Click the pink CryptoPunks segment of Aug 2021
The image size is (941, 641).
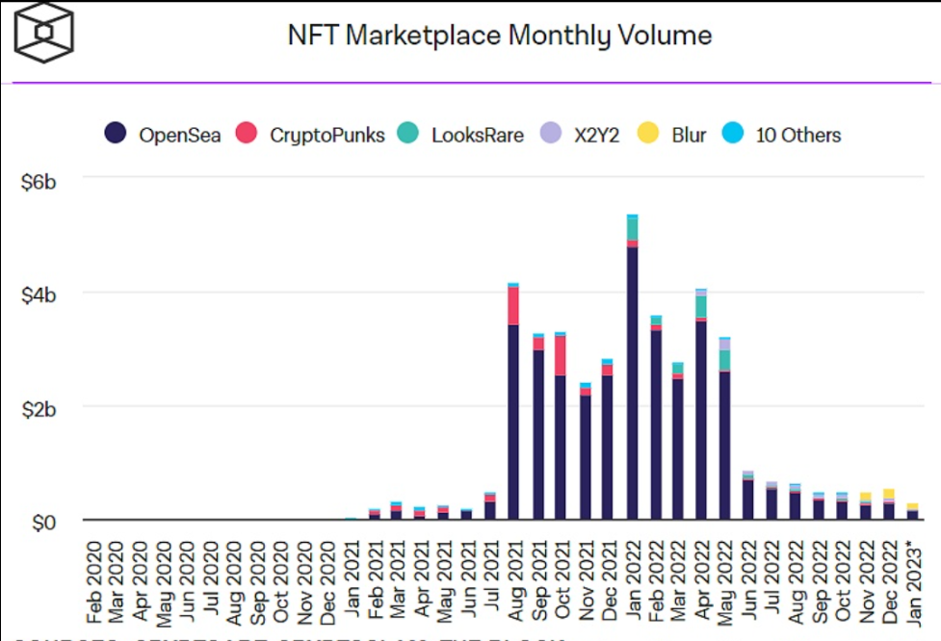pos(513,306)
